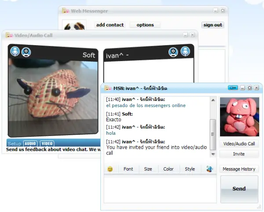Viewport: 264px width, 212px height.
Task: Close the MSN chat window
Action: coord(257,88)
